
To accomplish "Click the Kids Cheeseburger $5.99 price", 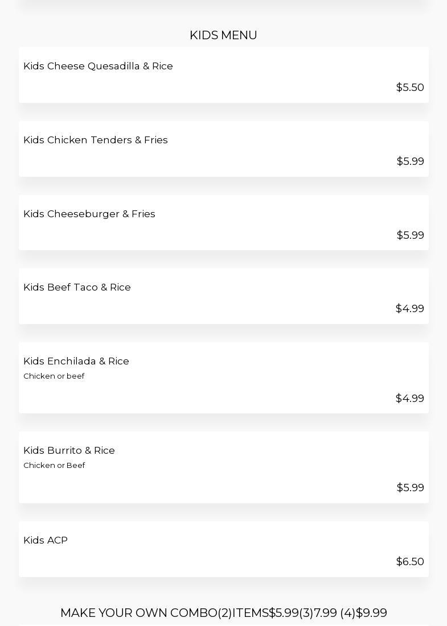I will point(410,235).
